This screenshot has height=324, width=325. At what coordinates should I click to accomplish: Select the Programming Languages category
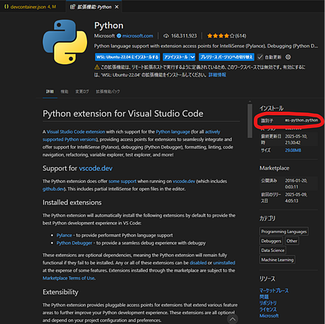coord(284,232)
